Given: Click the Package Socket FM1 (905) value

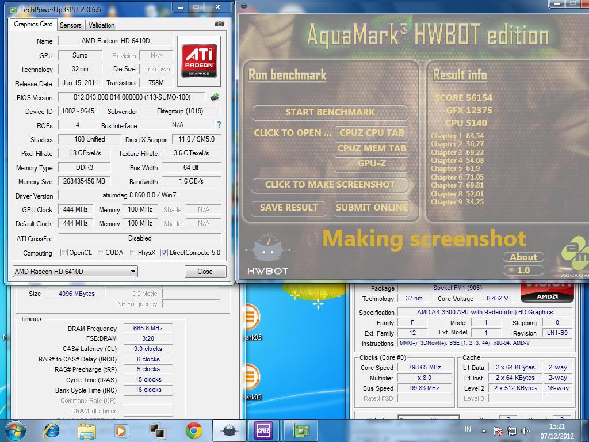Looking at the screenshot, I should point(457,288).
